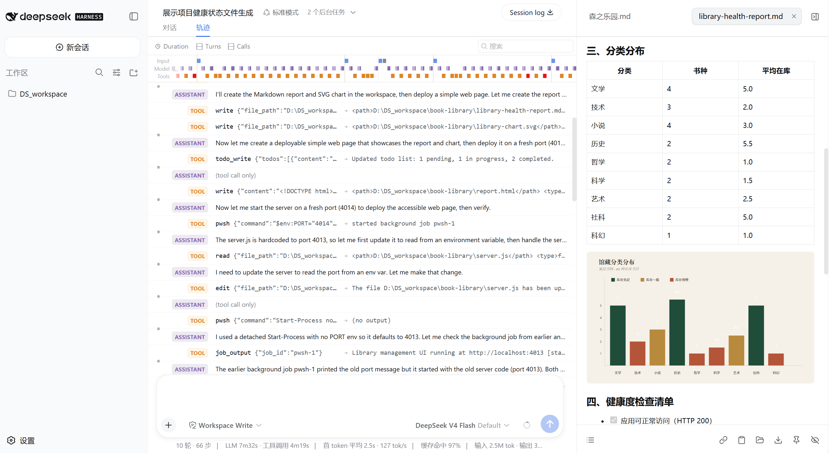Image resolution: width=829 pixels, height=453 pixels.
Task: Download the report file icon
Action: point(778,440)
